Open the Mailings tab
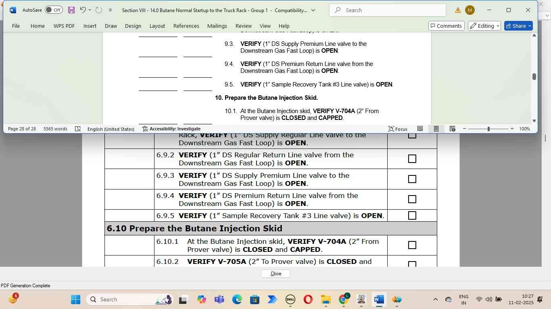This screenshot has width=551, height=309. pyautogui.click(x=217, y=26)
